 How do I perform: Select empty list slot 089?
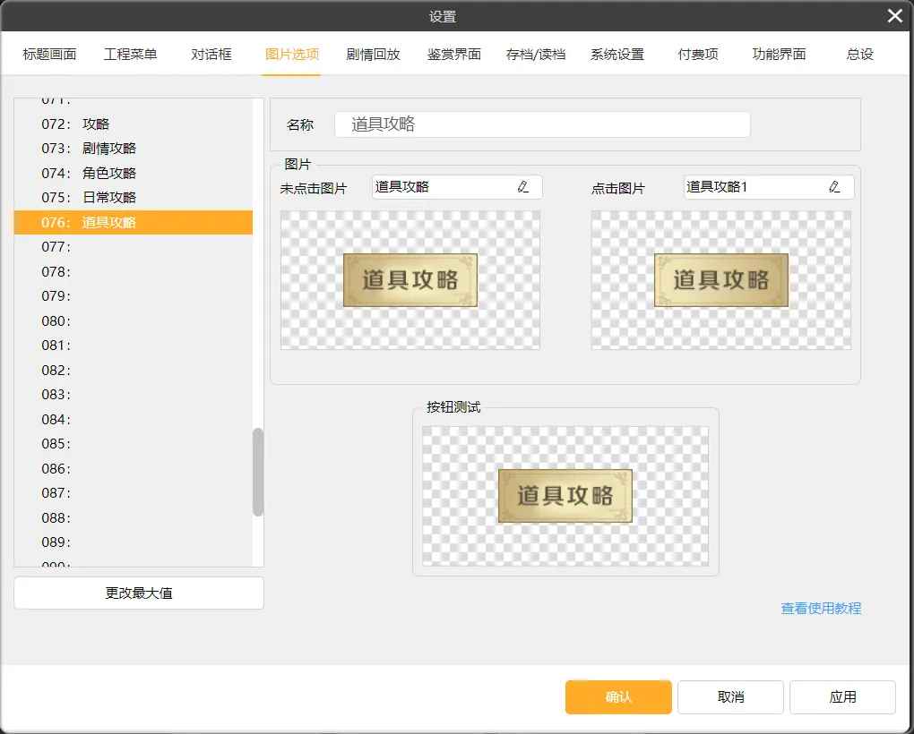[134, 542]
